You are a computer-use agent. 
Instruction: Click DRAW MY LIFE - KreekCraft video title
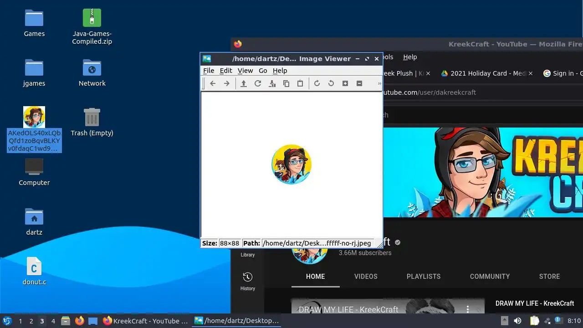(535, 303)
